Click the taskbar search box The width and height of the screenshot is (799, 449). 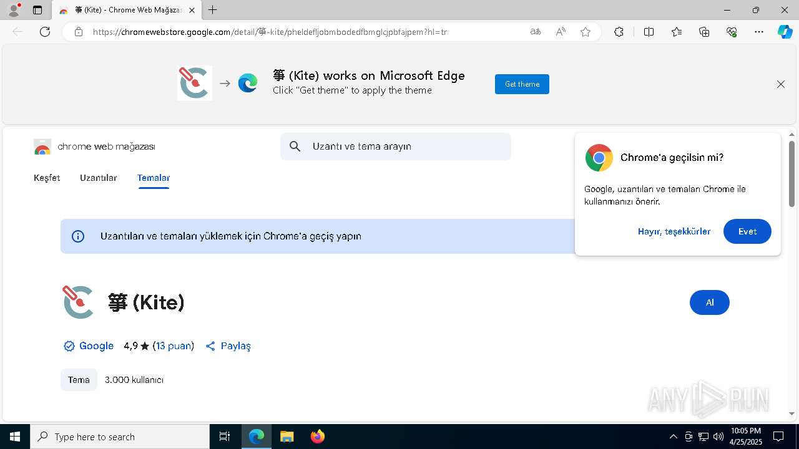120,437
